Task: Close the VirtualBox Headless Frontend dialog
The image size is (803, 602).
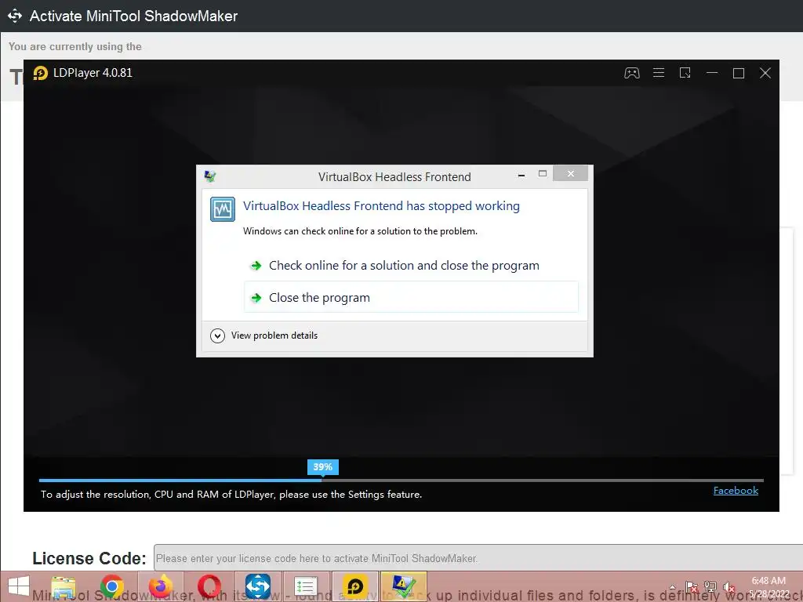Action: coord(570,173)
